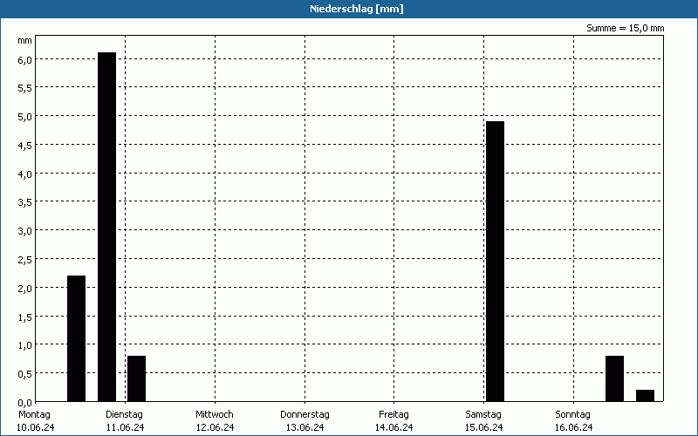
Task: Click the 'Mittwoch' axis label
Action: point(215,414)
